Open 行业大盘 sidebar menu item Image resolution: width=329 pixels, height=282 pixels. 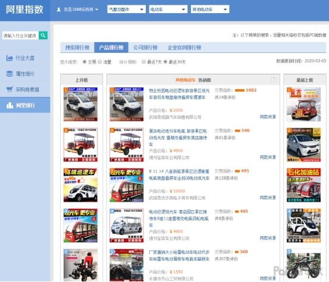click(25, 58)
